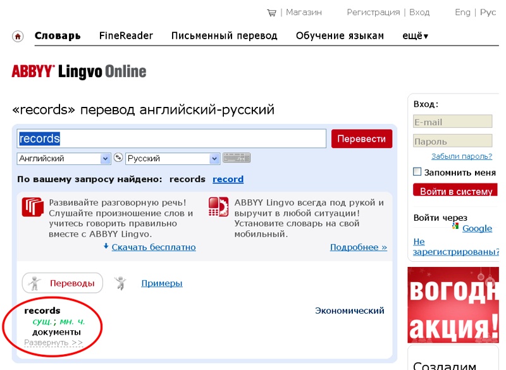The image size is (506, 370).
Task: Click Скачать бесплатно link
Action: point(154,247)
